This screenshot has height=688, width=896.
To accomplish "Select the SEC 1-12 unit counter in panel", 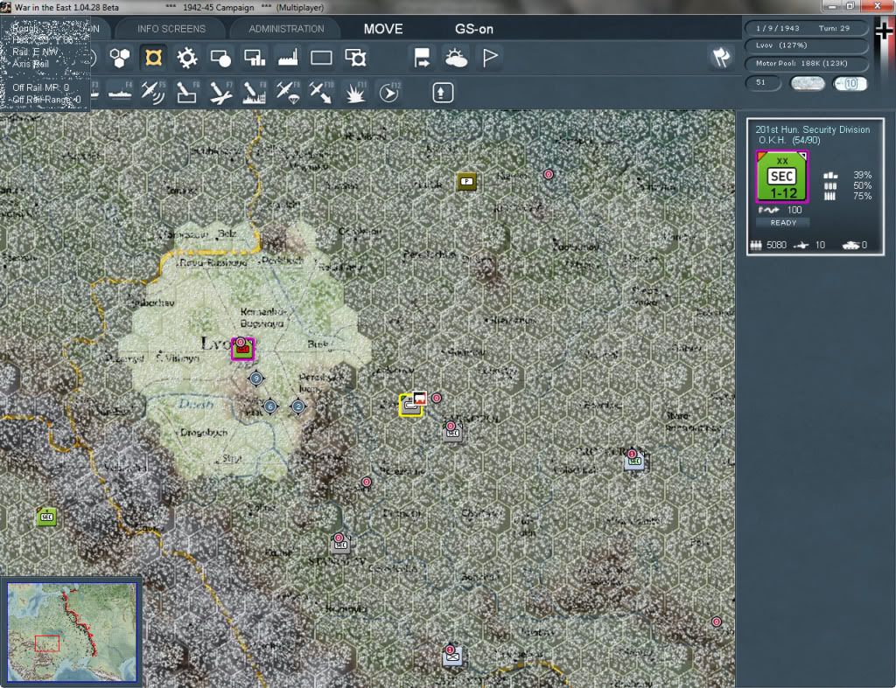I will coord(781,177).
